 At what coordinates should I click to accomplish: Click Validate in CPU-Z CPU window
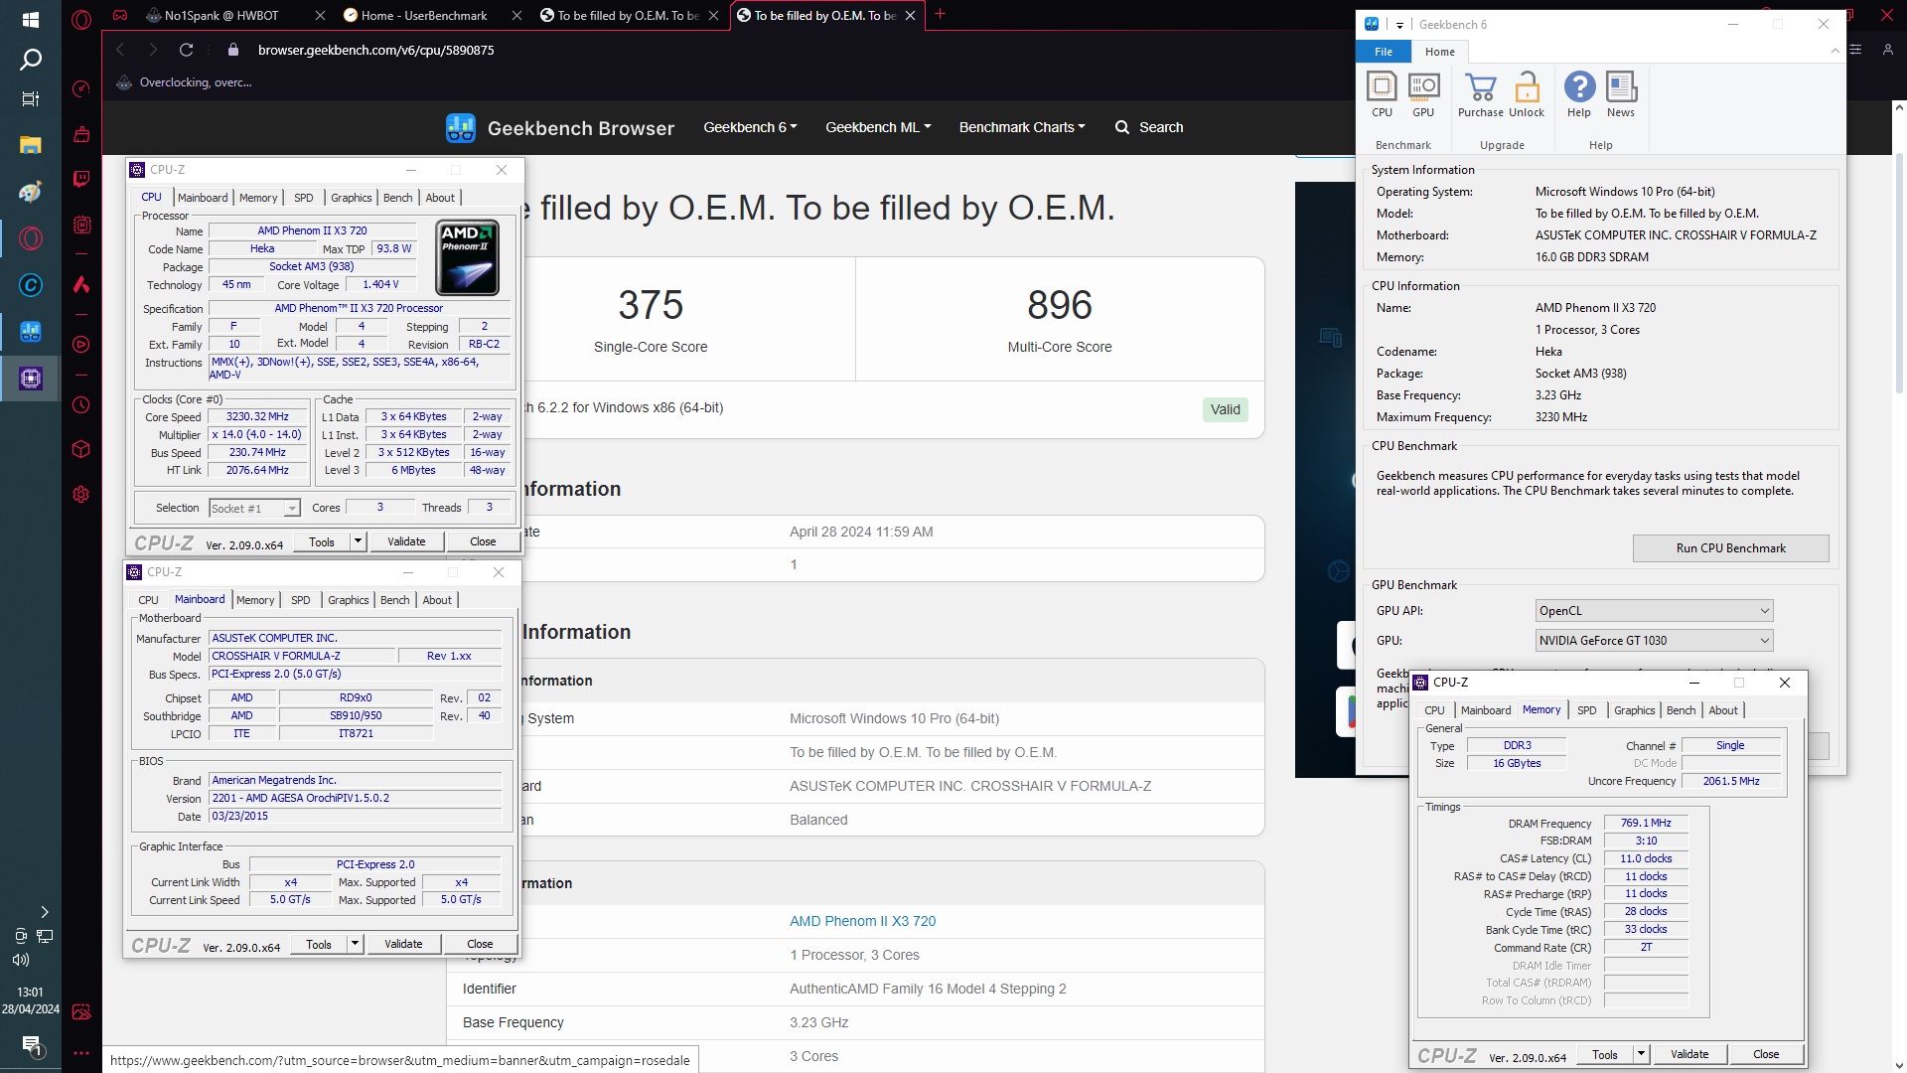406,541
